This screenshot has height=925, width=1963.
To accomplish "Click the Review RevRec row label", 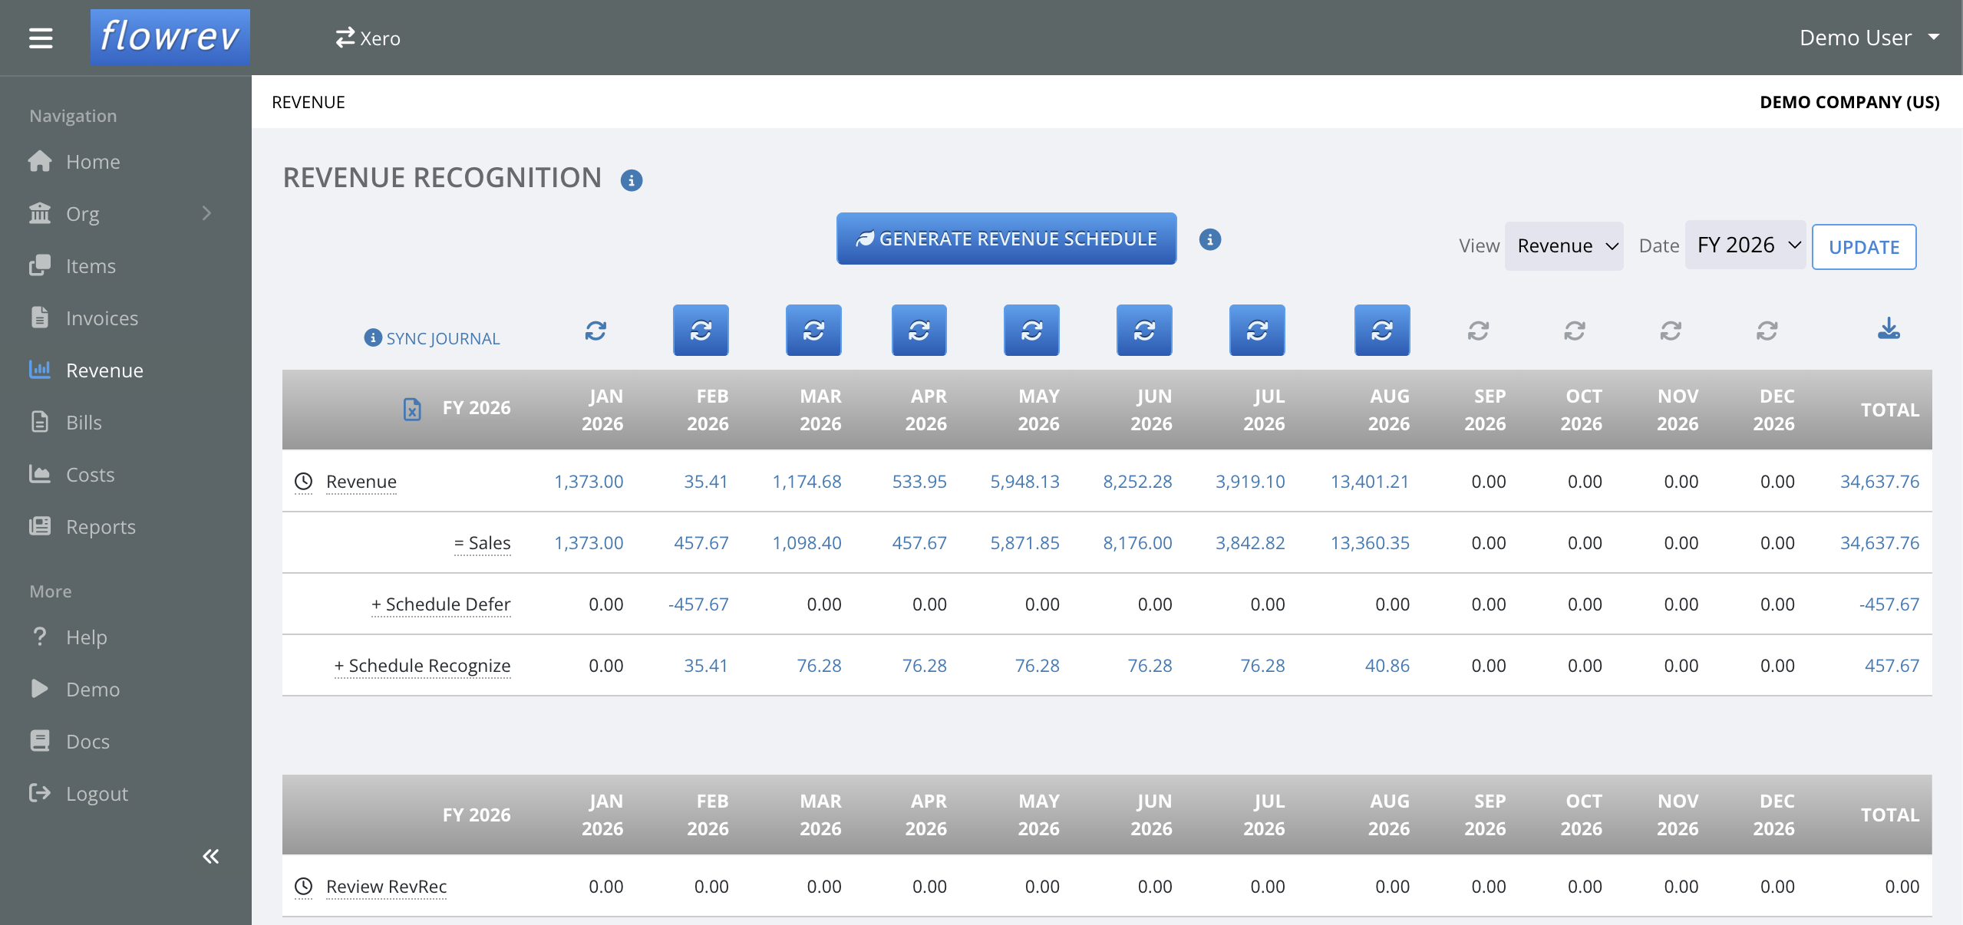I will pos(387,887).
